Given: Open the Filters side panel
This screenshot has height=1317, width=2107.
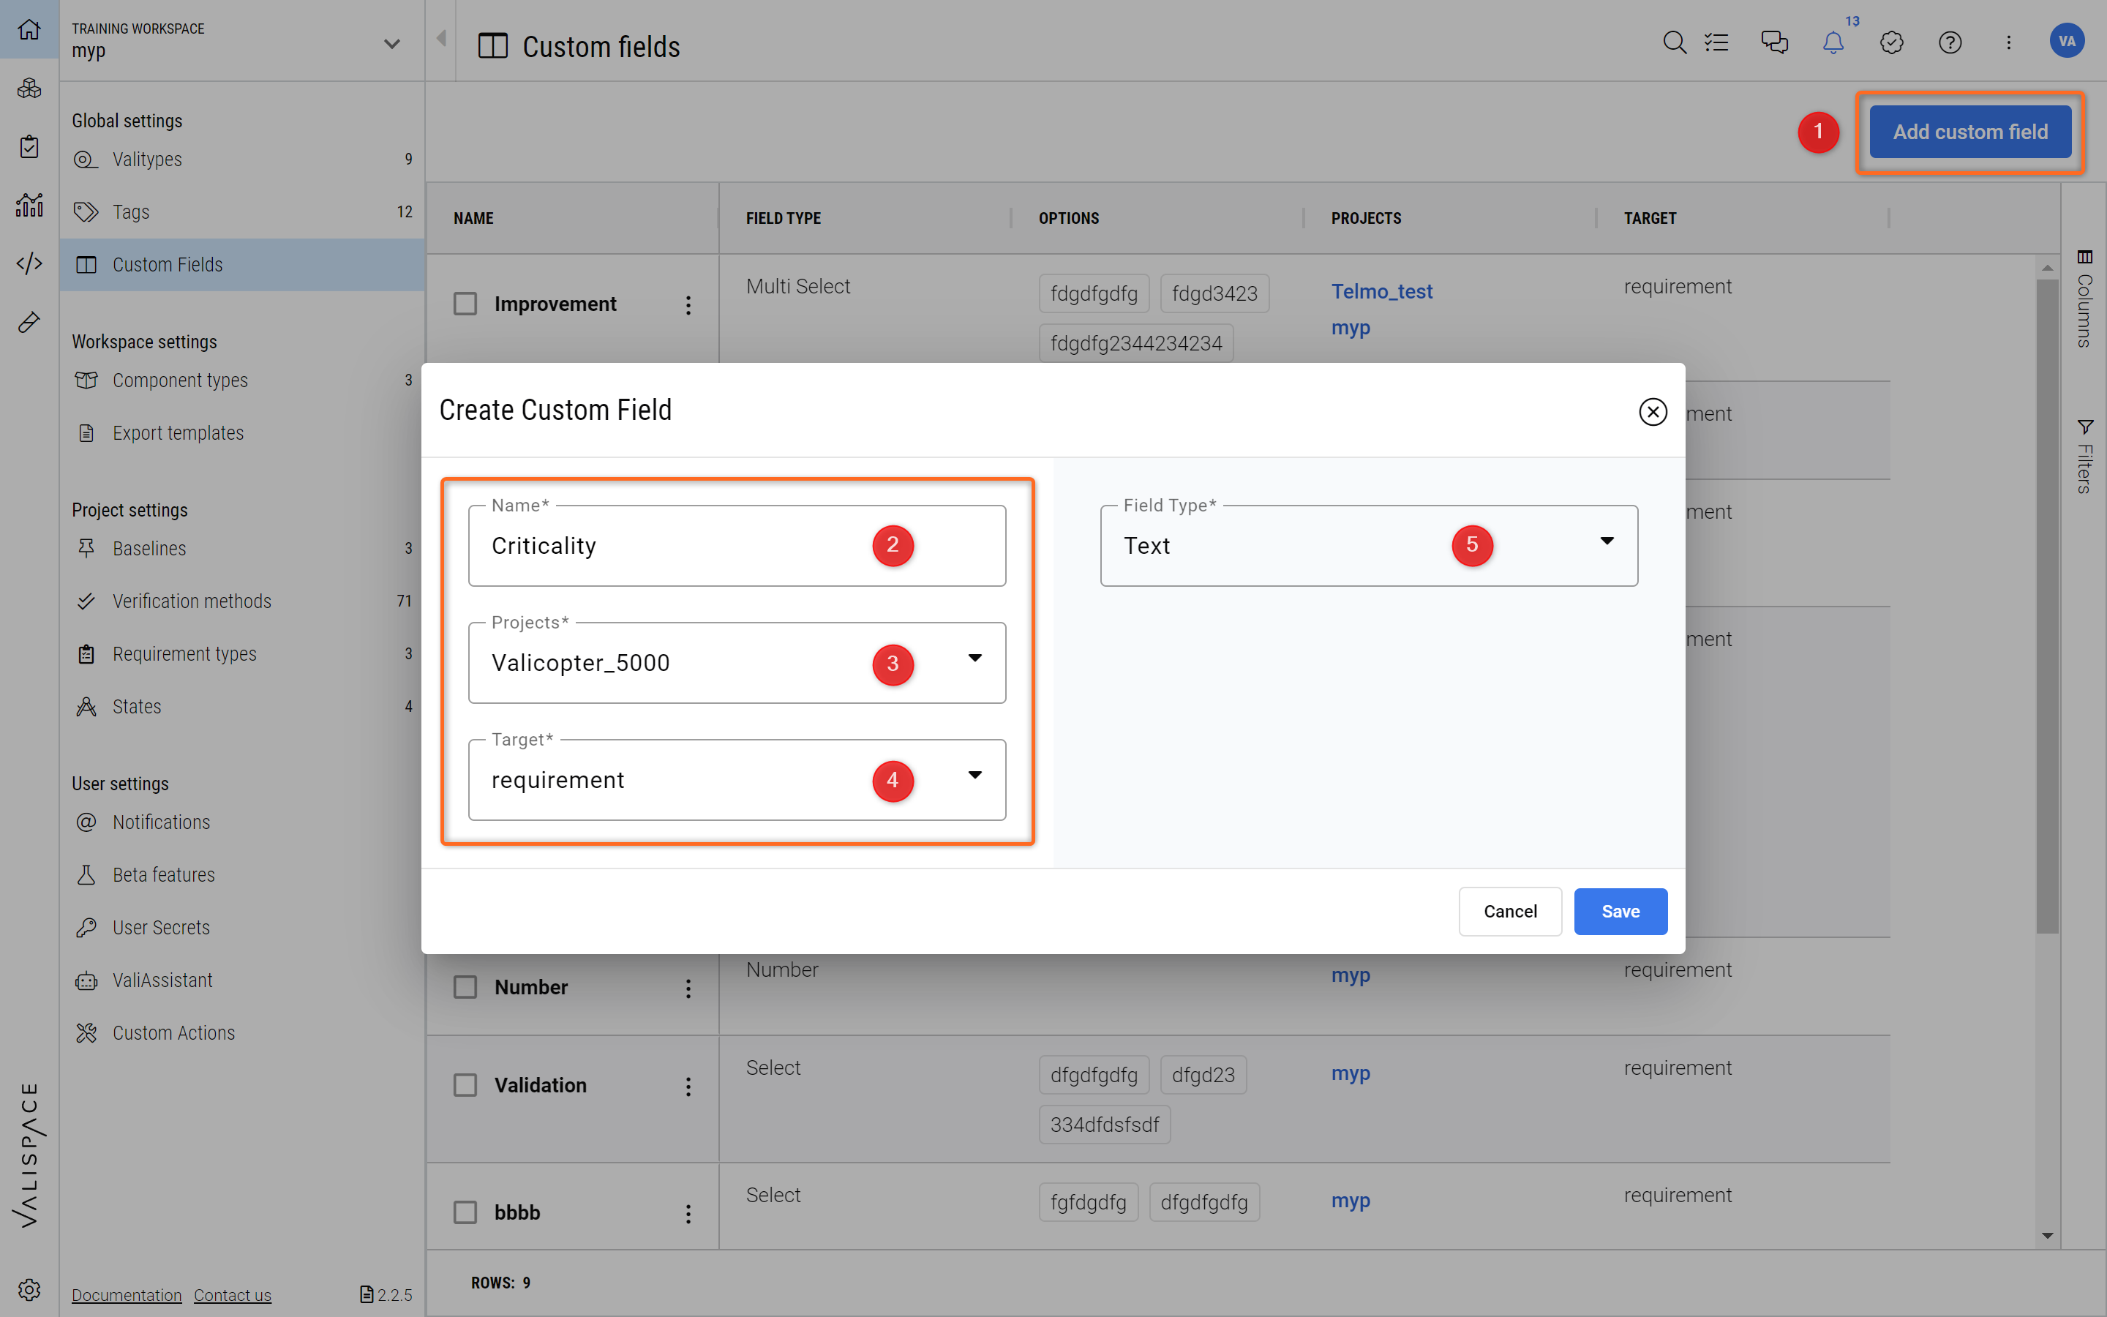Looking at the screenshot, I should pos(2084,457).
